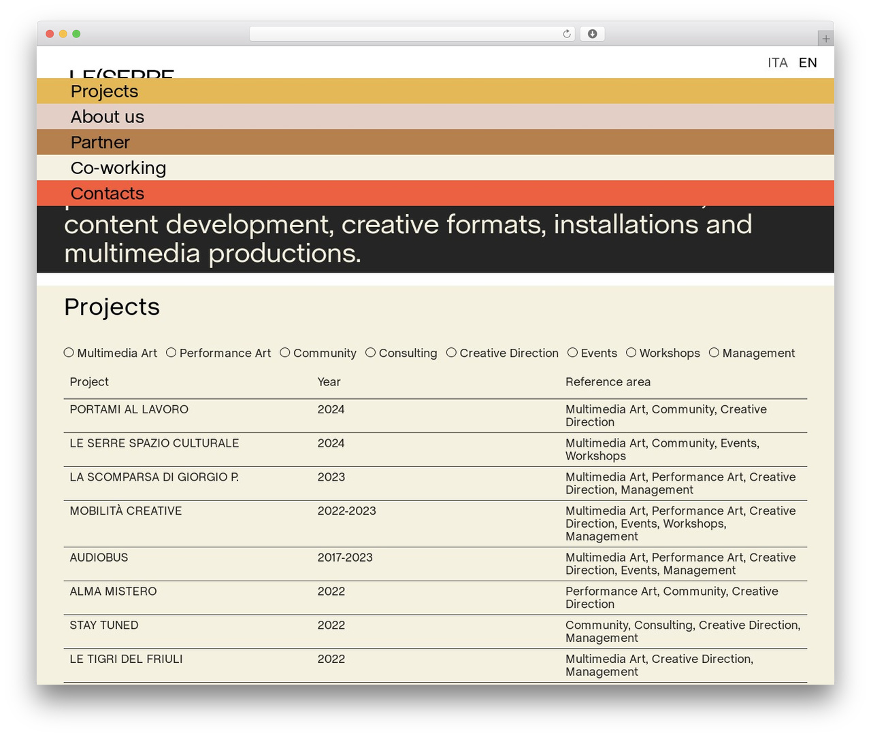Click the 2017-2023 year cell for AUDIOBUS

[345, 558]
